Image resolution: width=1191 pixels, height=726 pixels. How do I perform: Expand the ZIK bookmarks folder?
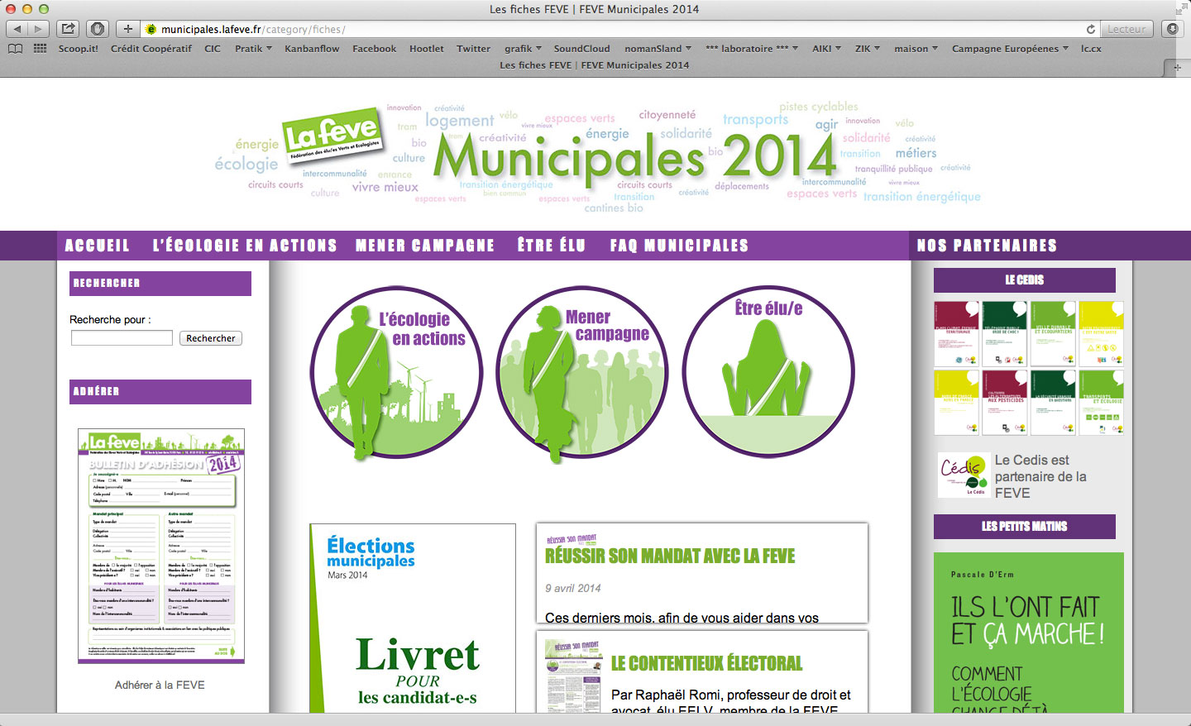pyautogui.click(x=868, y=49)
